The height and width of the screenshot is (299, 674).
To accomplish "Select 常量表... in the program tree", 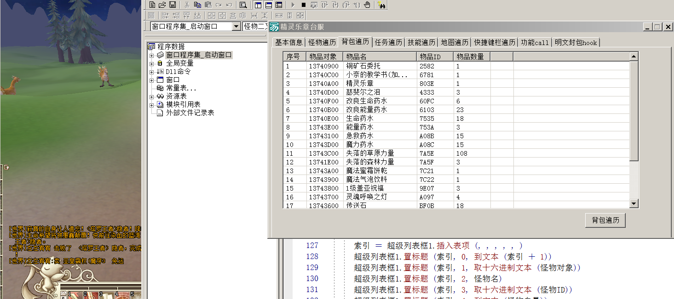I will (181, 88).
